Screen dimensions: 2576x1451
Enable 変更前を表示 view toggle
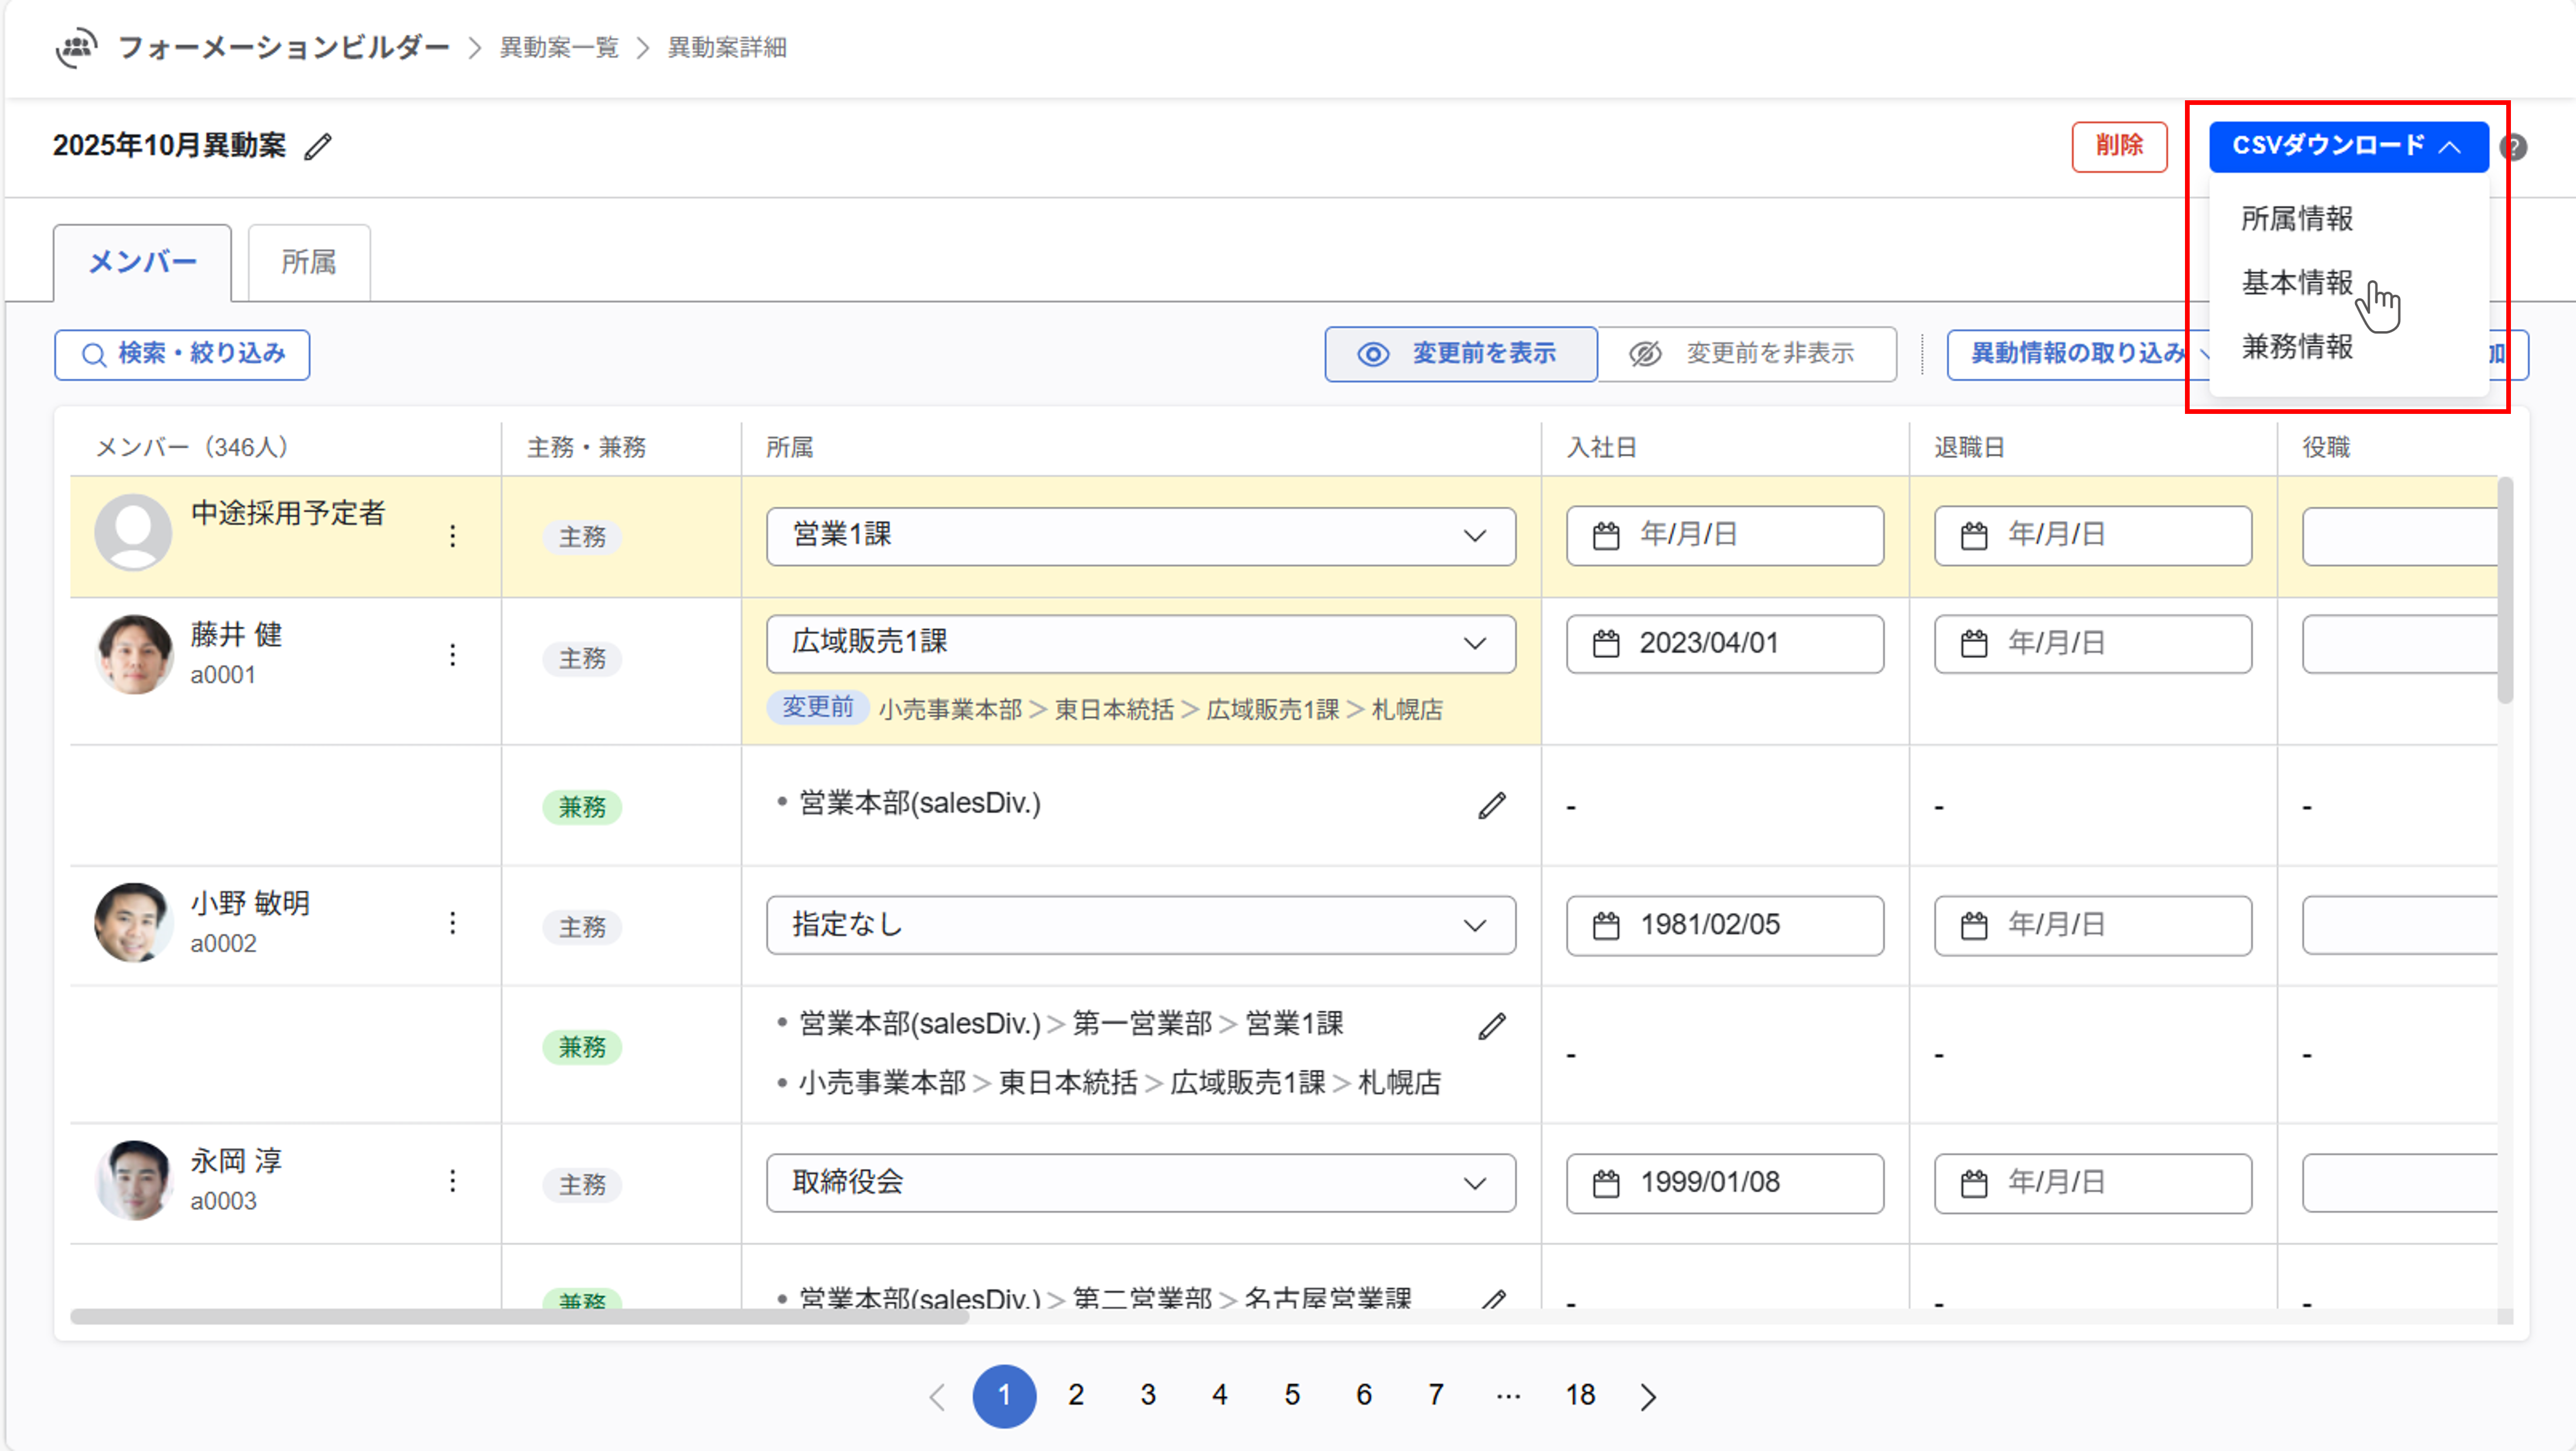[1460, 354]
